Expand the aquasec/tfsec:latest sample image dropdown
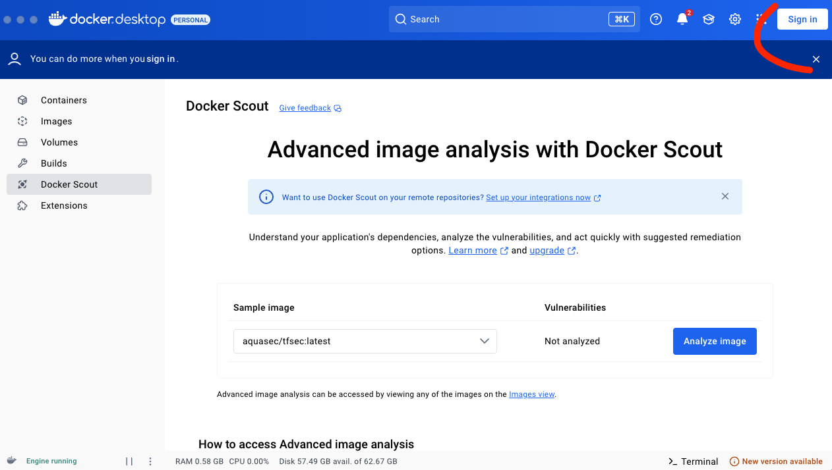Viewport: 832px width, 470px height. [365, 341]
